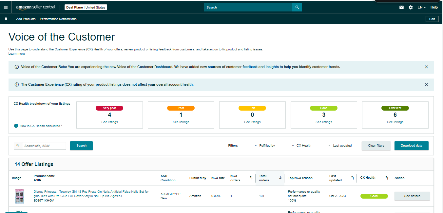
Task: Dismiss the CX rating account health banner
Action: click(426, 84)
